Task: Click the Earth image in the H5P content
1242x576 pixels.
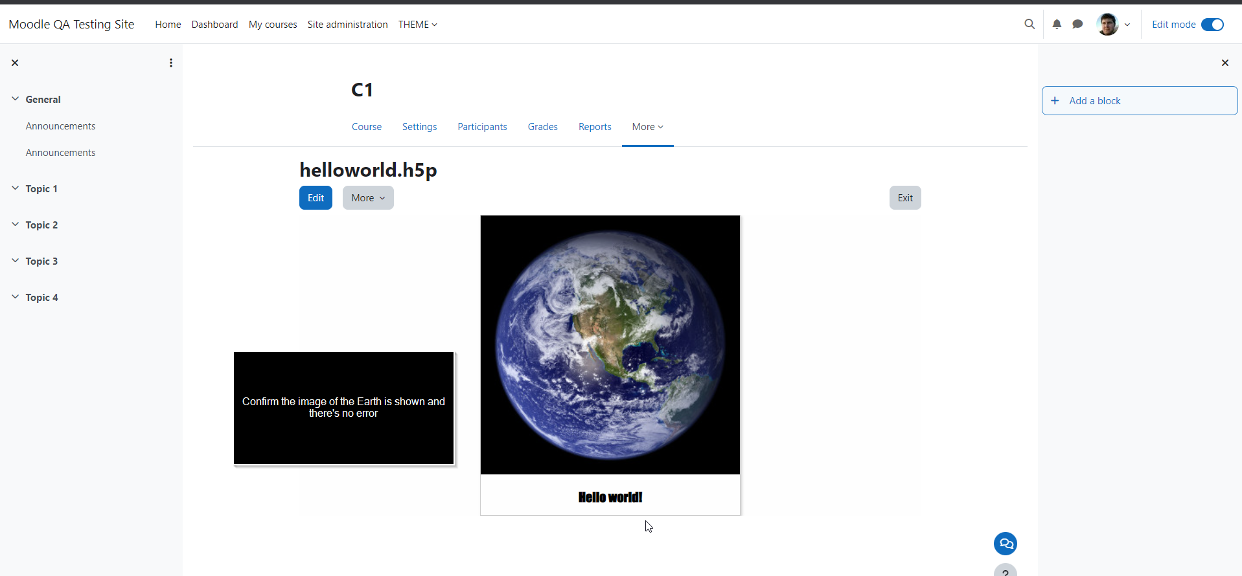Action: pyautogui.click(x=610, y=345)
